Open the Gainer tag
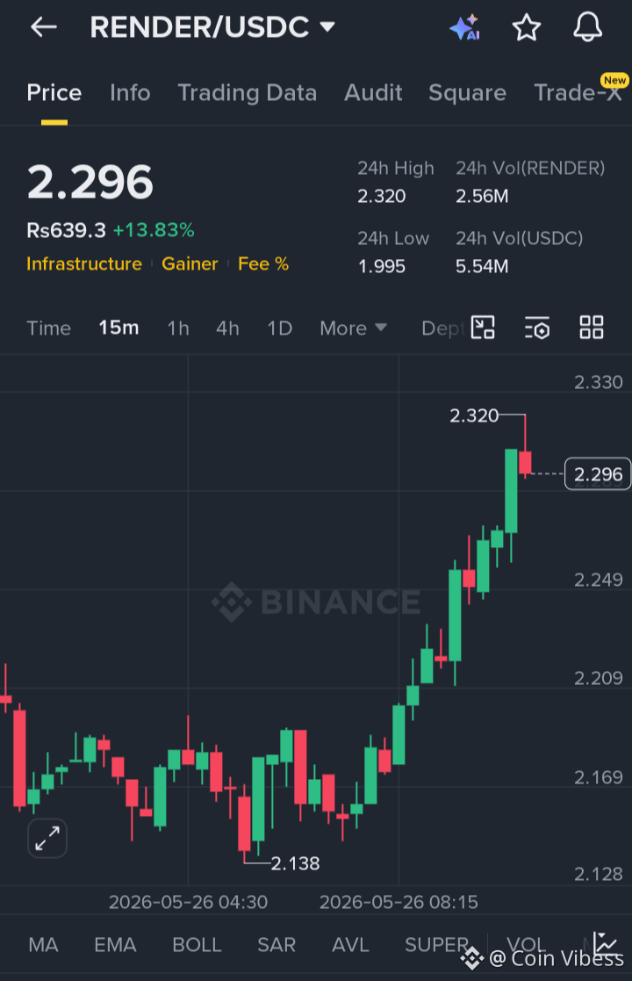The image size is (632, 981). [190, 263]
